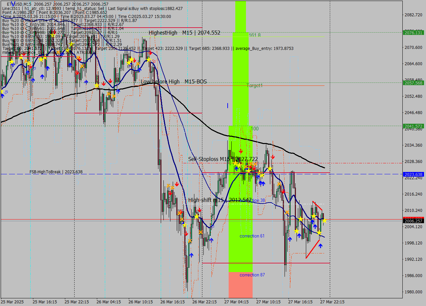Select the Low before High M15-BOS label
The image size is (426, 306).
(173, 81)
